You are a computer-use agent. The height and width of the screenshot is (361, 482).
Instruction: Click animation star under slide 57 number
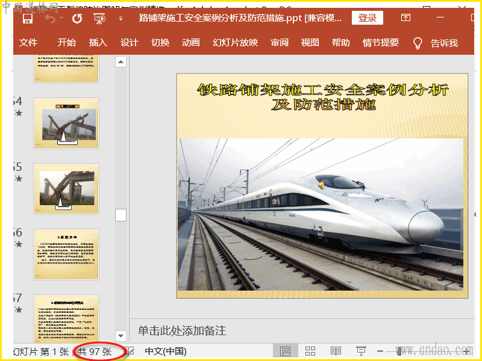[x=19, y=309]
